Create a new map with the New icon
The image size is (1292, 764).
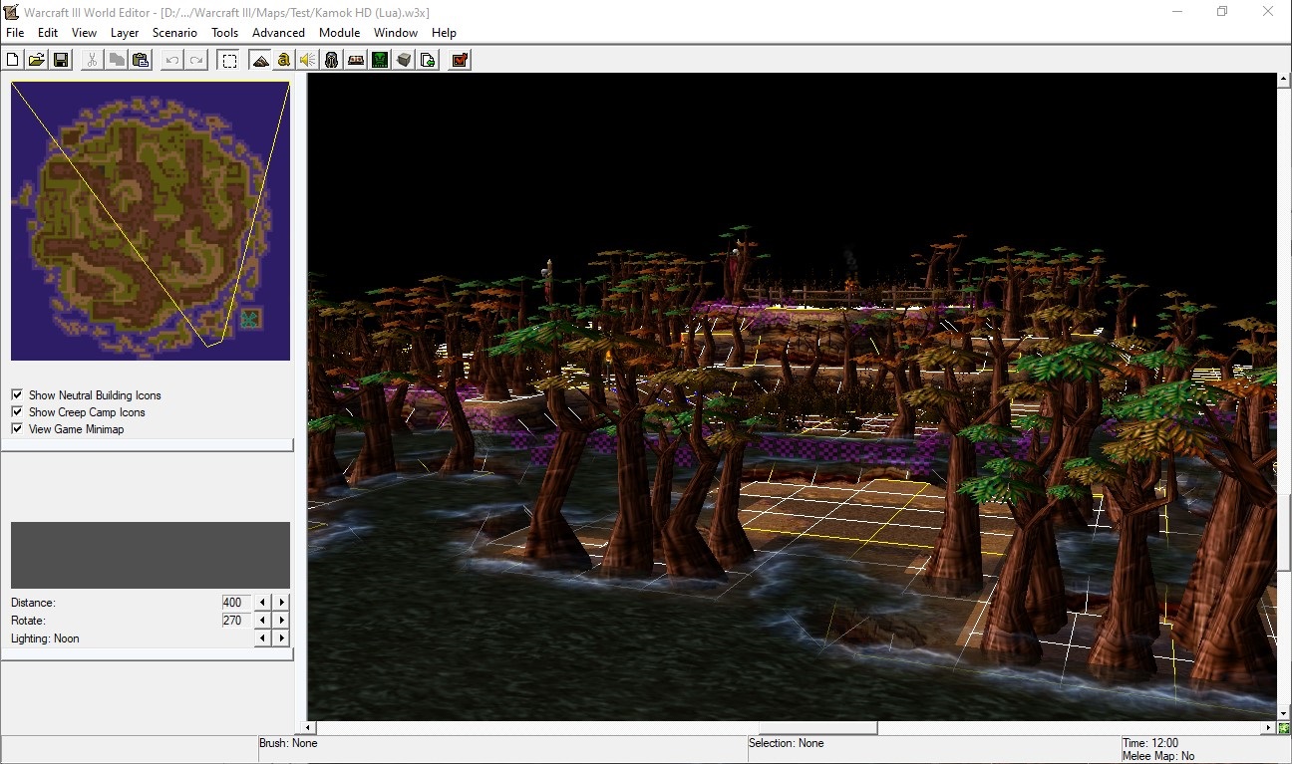pyautogui.click(x=13, y=60)
